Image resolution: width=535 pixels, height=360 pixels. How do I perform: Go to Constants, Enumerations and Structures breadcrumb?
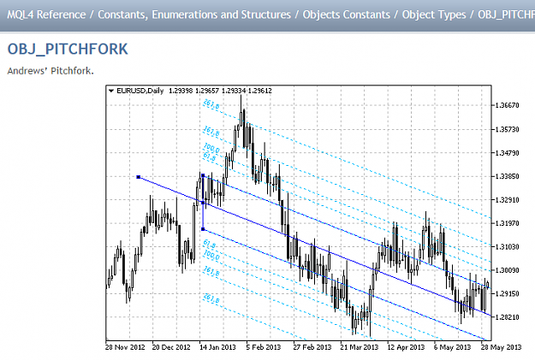click(x=194, y=15)
